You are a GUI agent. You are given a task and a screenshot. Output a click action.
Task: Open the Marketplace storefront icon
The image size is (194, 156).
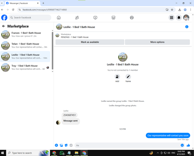[x=113, y=17]
